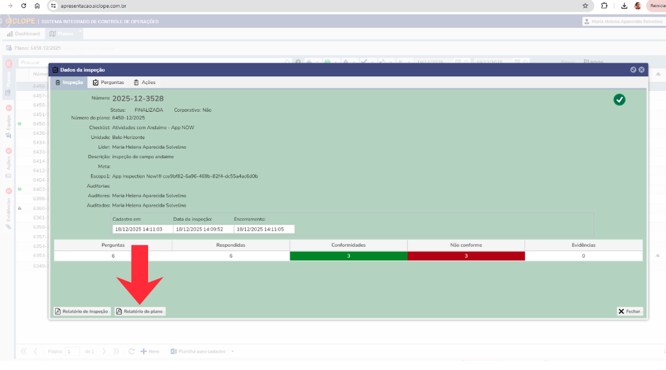
Task: Open the Ações tab in the dialog
Action: [144, 83]
